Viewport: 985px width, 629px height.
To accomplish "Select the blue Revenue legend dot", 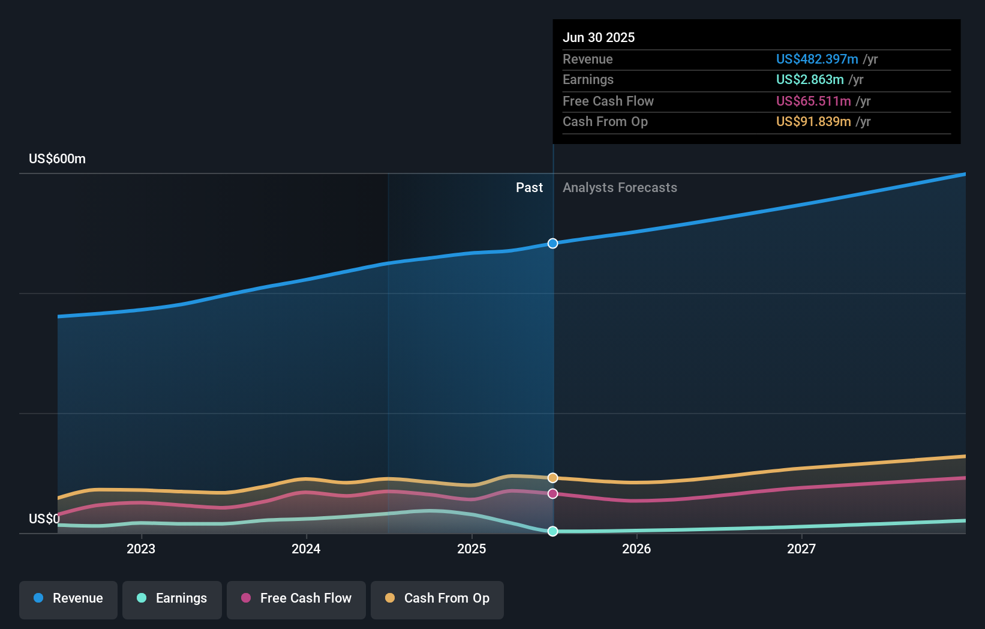I will 37,598.
